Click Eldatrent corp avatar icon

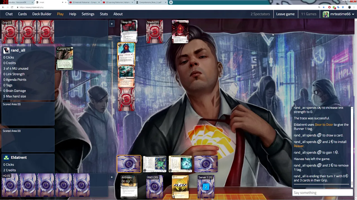click(x=6, y=157)
